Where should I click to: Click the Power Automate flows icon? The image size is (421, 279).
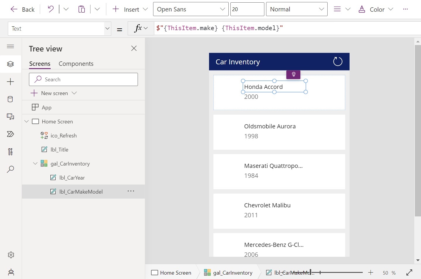(10, 134)
